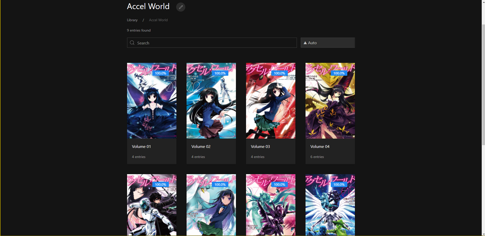The width and height of the screenshot is (485, 236).
Task: Click the "Volume 01" title text
Action: (141, 147)
